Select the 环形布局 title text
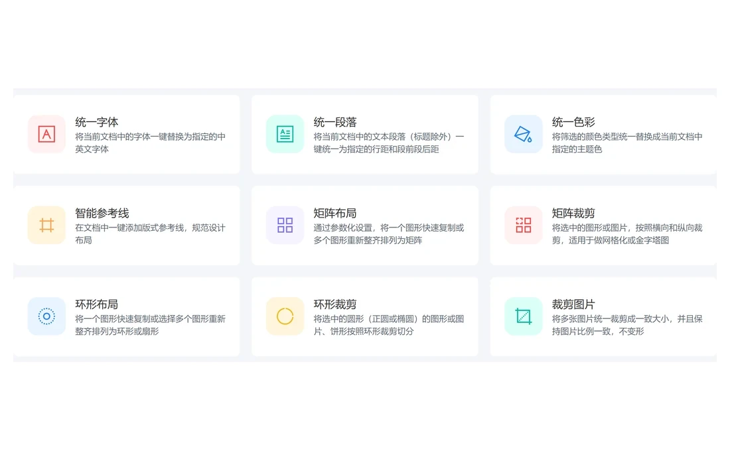Image resolution: width=730 pixels, height=451 pixels. pyautogui.click(x=97, y=304)
